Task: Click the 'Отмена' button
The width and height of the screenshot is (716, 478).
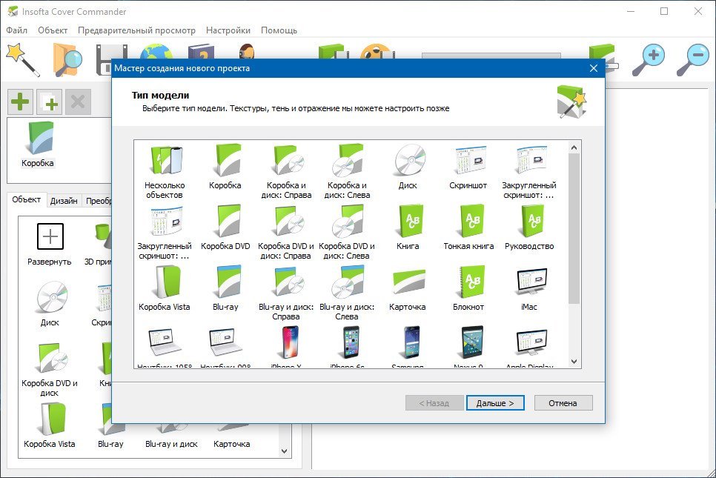Action: pyautogui.click(x=563, y=403)
